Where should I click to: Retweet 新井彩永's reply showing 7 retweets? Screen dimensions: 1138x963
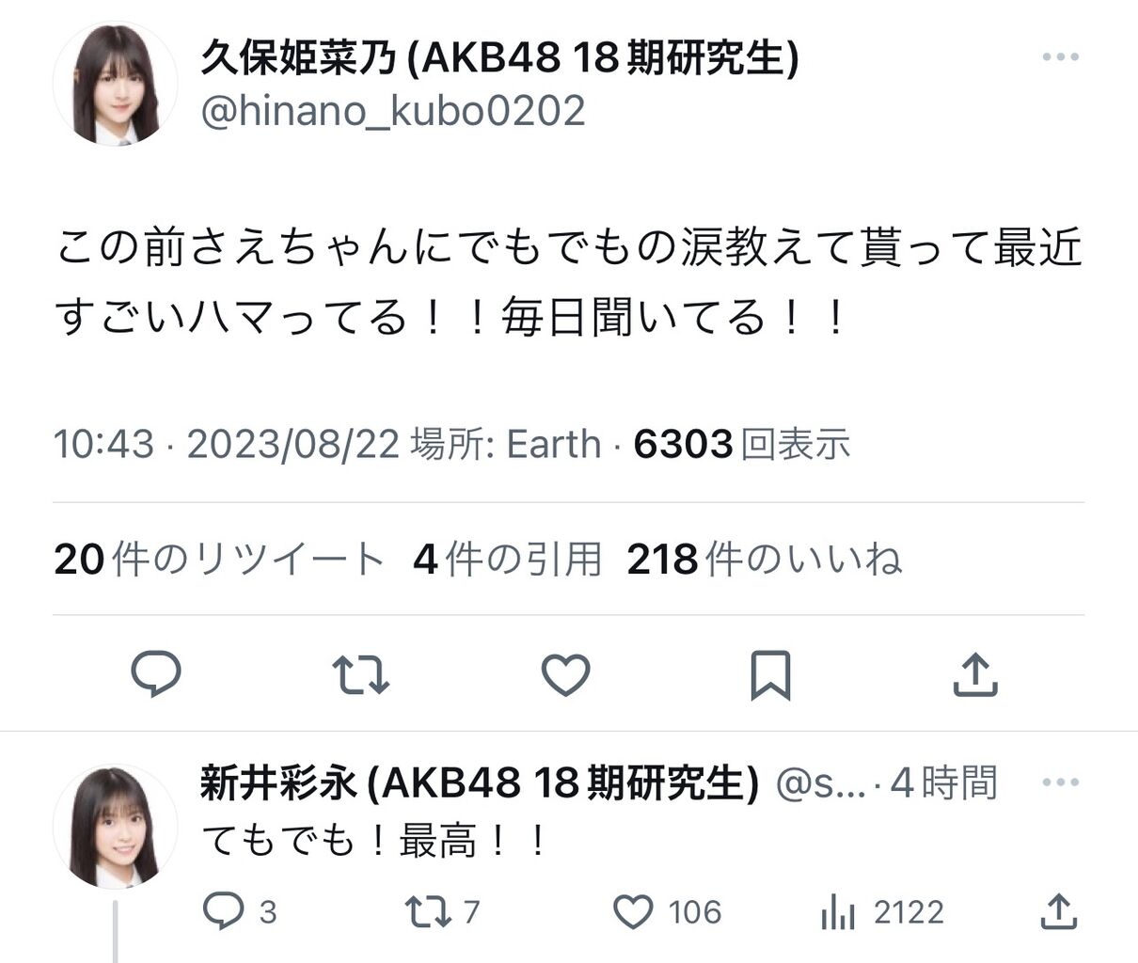coord(442,911)
